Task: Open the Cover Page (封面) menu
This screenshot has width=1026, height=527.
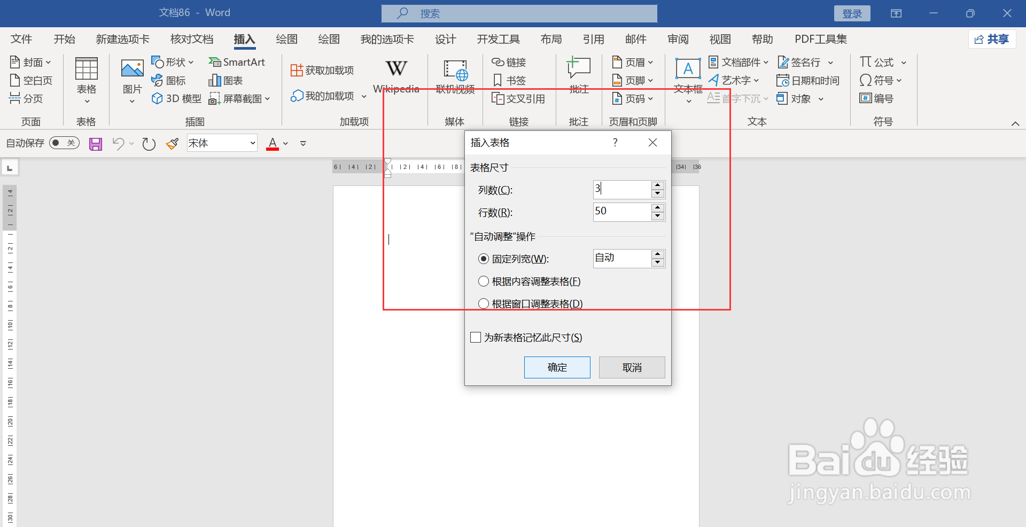Action: pos(30,63)
